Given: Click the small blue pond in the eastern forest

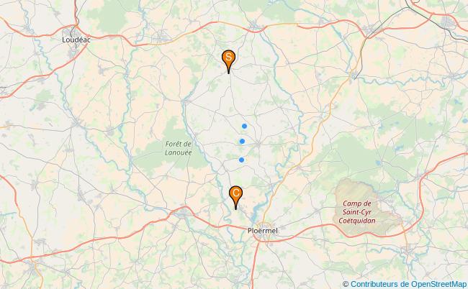Looking at the screenshot, I should coord(379,163).
